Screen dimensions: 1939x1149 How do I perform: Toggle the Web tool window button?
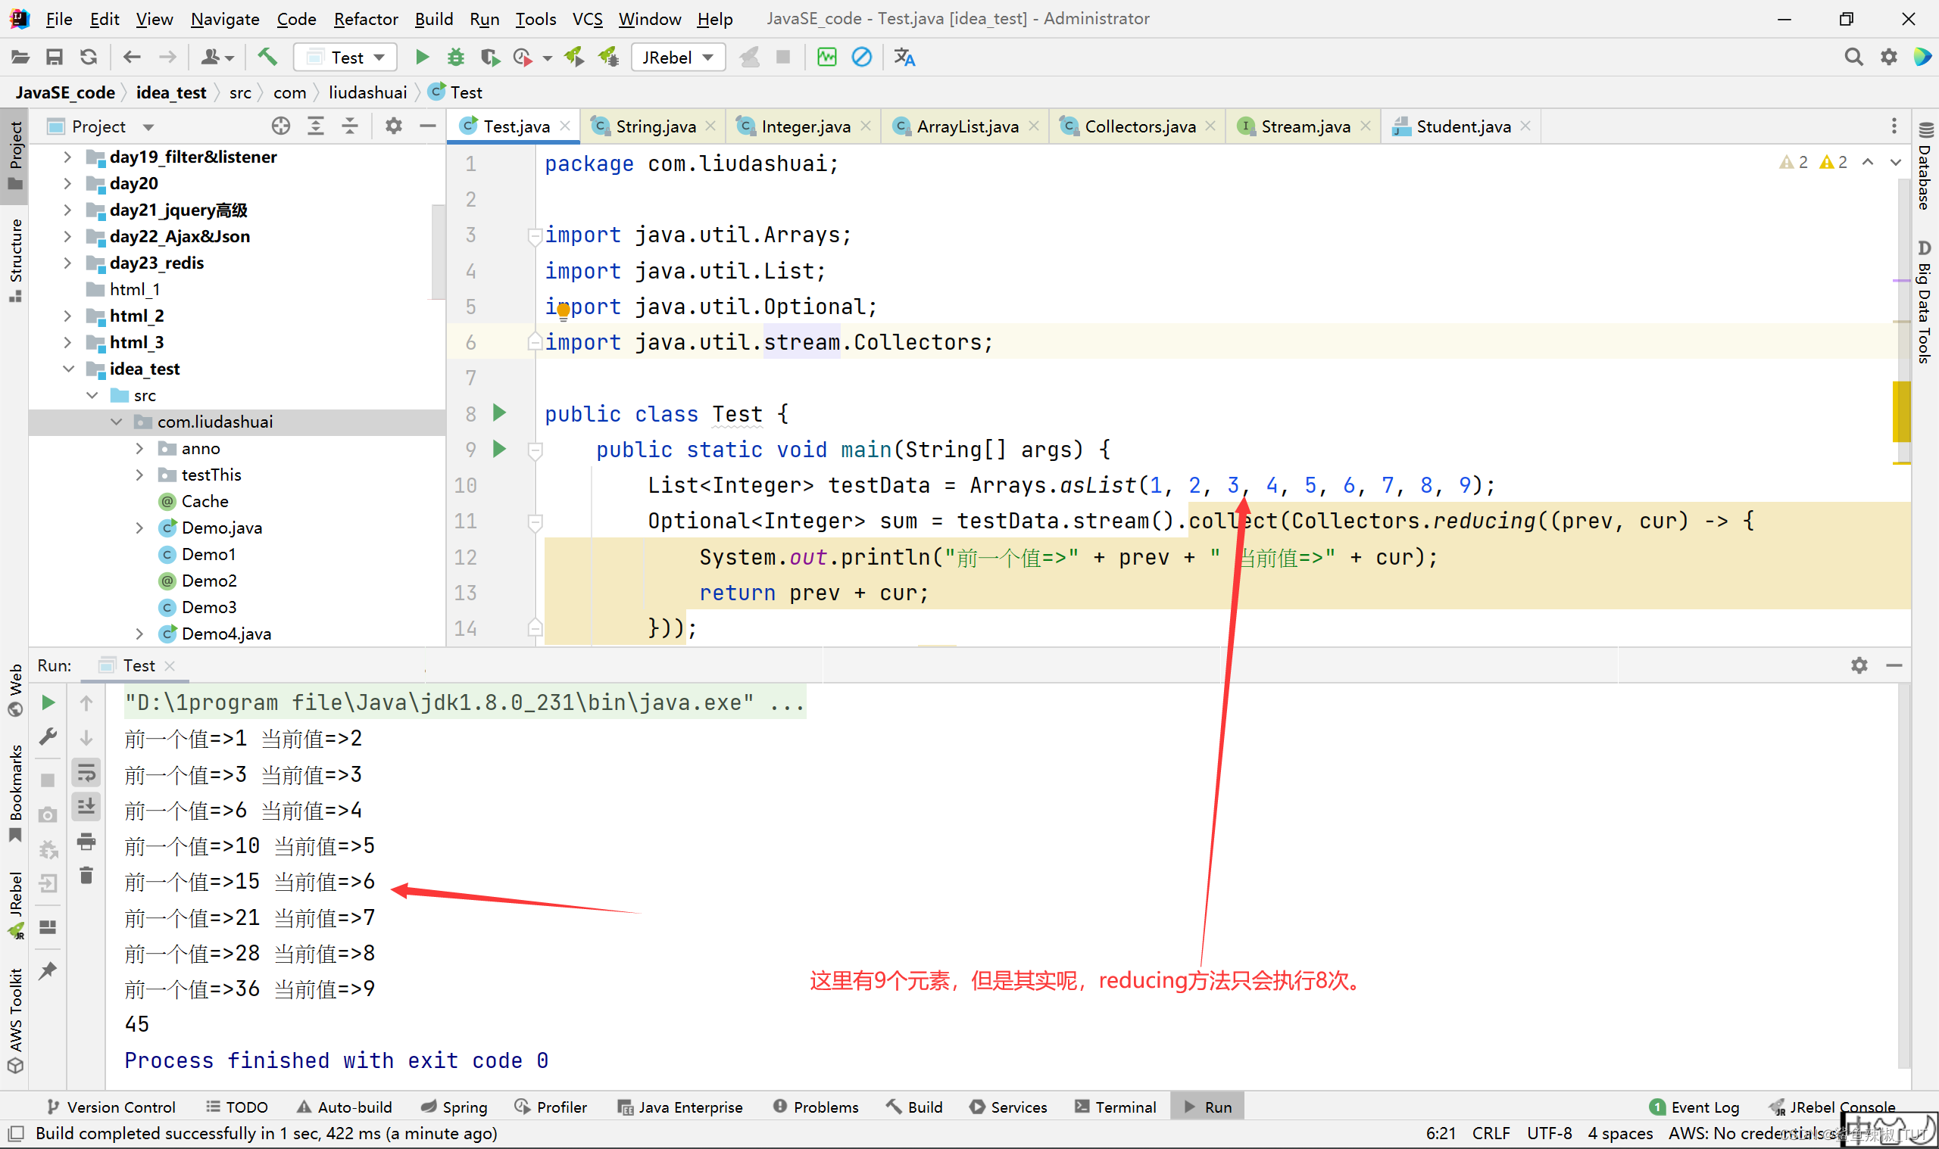(14, 690)
